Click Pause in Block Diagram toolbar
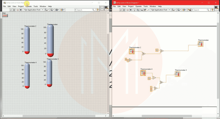The height and width of the screenshot is (119, 220). (131, 10)
